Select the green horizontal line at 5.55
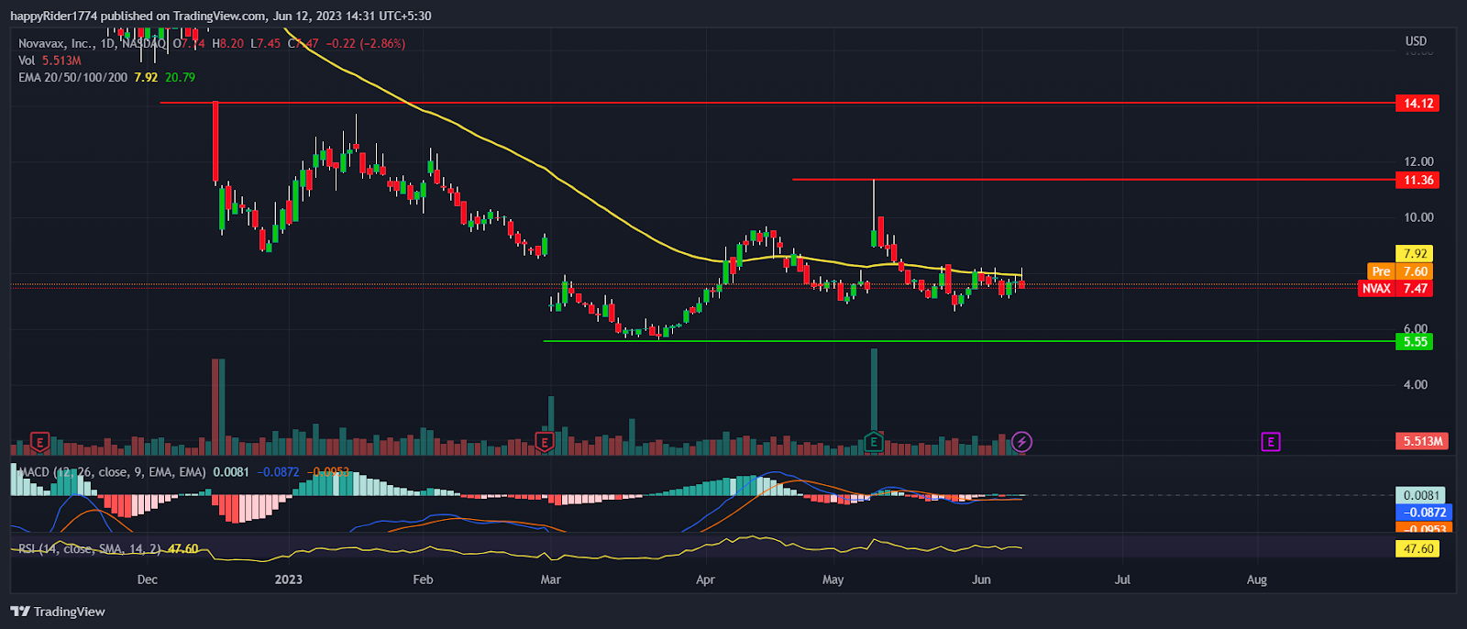Screen dimensions: 1467x629 (968, 341)
